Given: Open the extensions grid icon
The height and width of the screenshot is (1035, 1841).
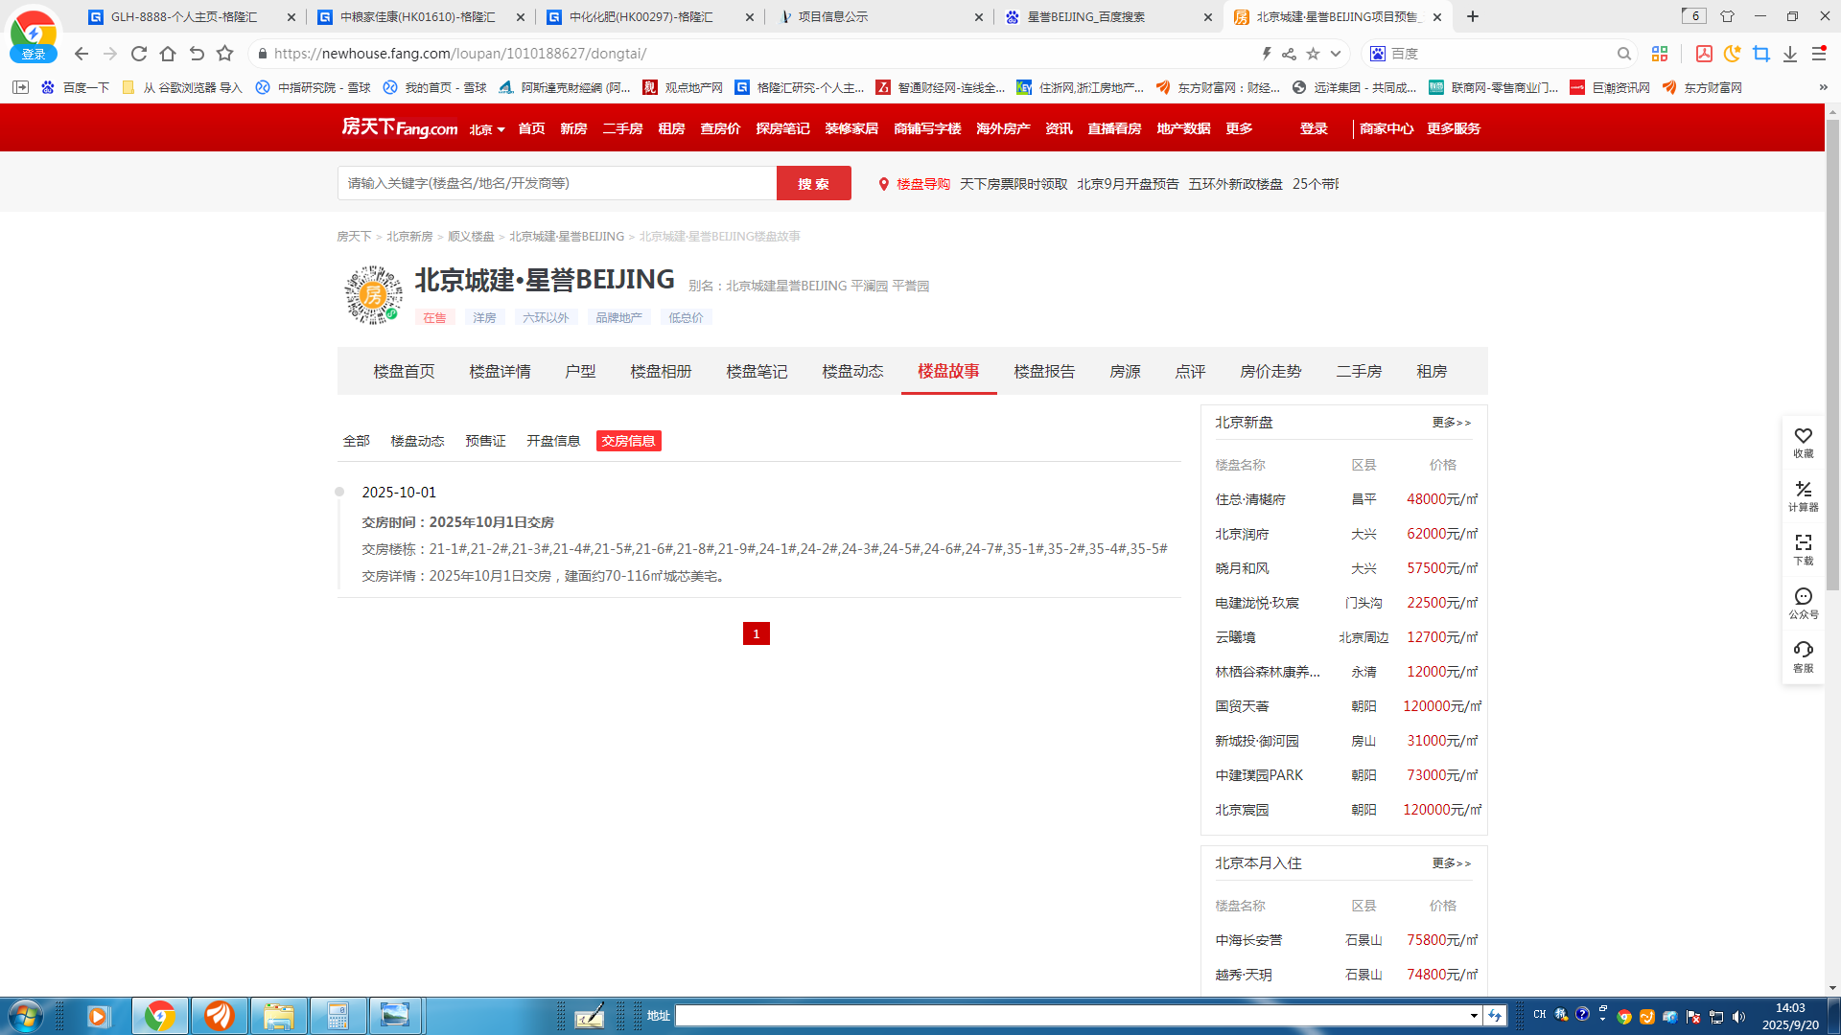Looking at the screenshot, I should pos(1660,54).
